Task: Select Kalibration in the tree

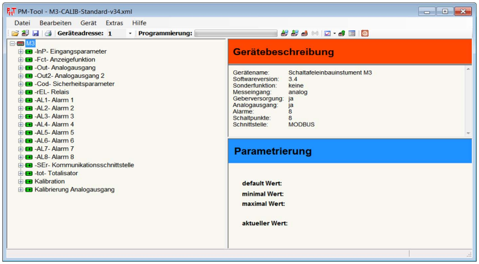Action: 50,181
